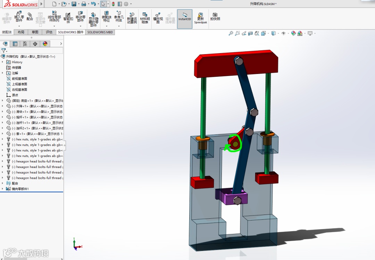The width and height of the screenshot is (375, 260).
Task: Switch to the 草图 tab
Action: pyautogui.click(x=35, y=32)
